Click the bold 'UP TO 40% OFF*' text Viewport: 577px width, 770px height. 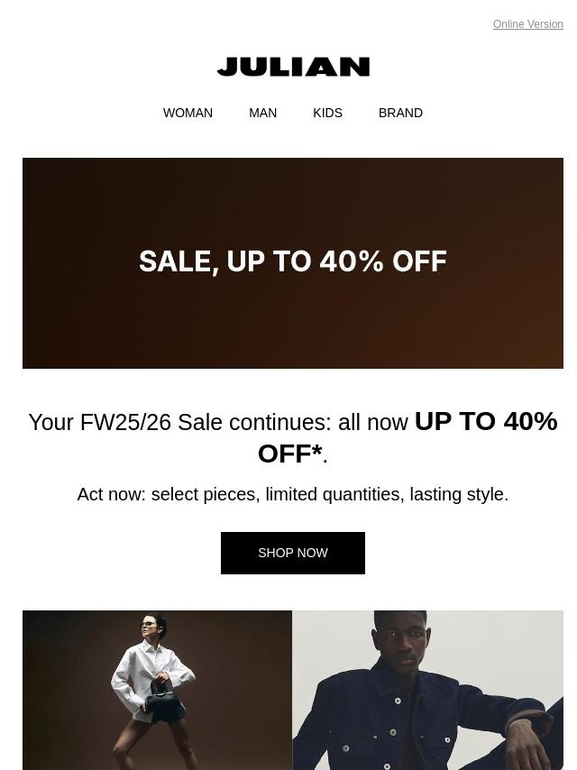click(x=408, y=437)
